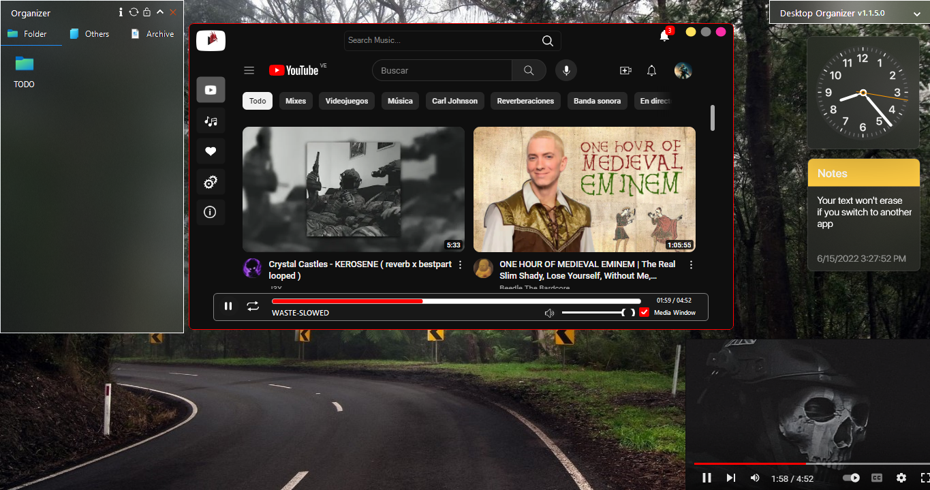Click the yellow window dot button
The image size is (930, 490).
click(691, 31)
